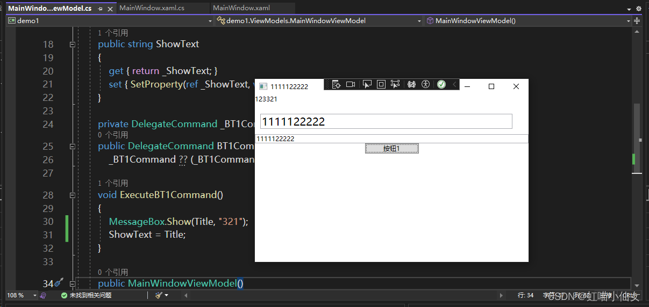
Task: Click the editor scrollbar up arrow
Action: 637,32
